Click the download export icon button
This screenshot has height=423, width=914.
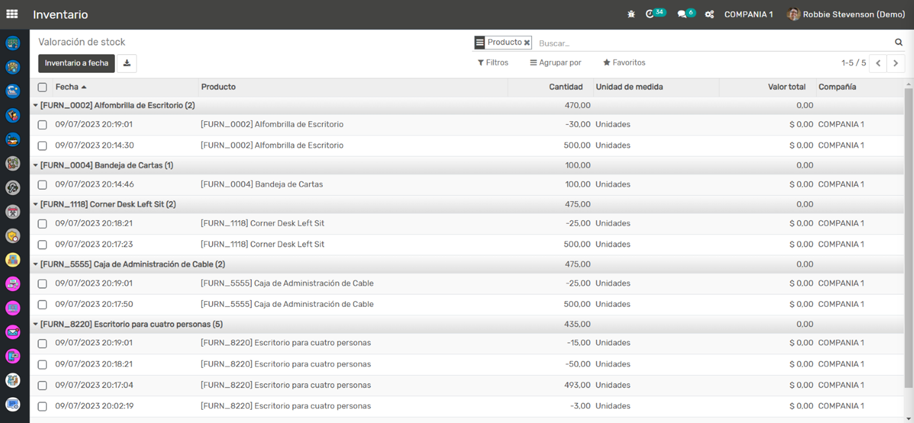[x=126, y=63]
